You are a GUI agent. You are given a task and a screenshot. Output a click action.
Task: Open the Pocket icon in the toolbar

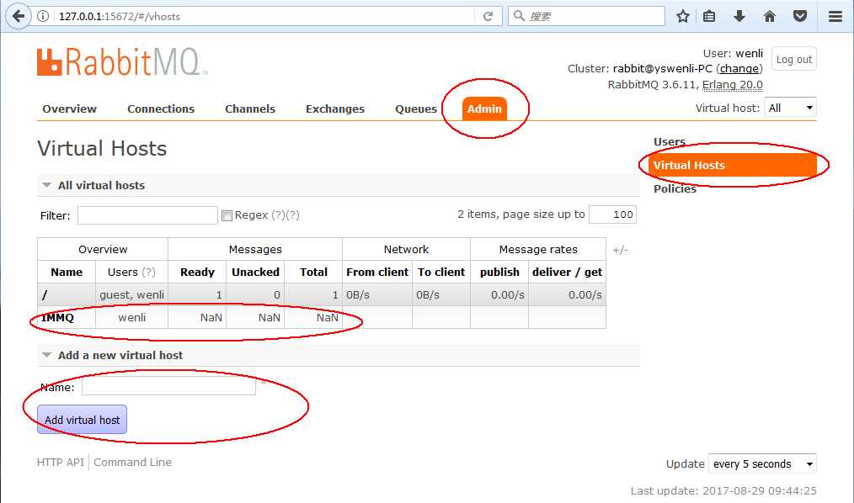click(799, 16)
